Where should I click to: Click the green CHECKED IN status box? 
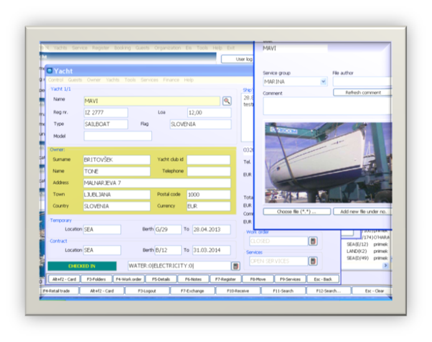(82, 266)
